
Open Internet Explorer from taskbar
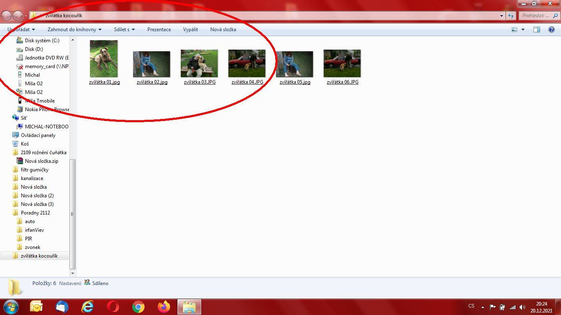tap(87, 307)
